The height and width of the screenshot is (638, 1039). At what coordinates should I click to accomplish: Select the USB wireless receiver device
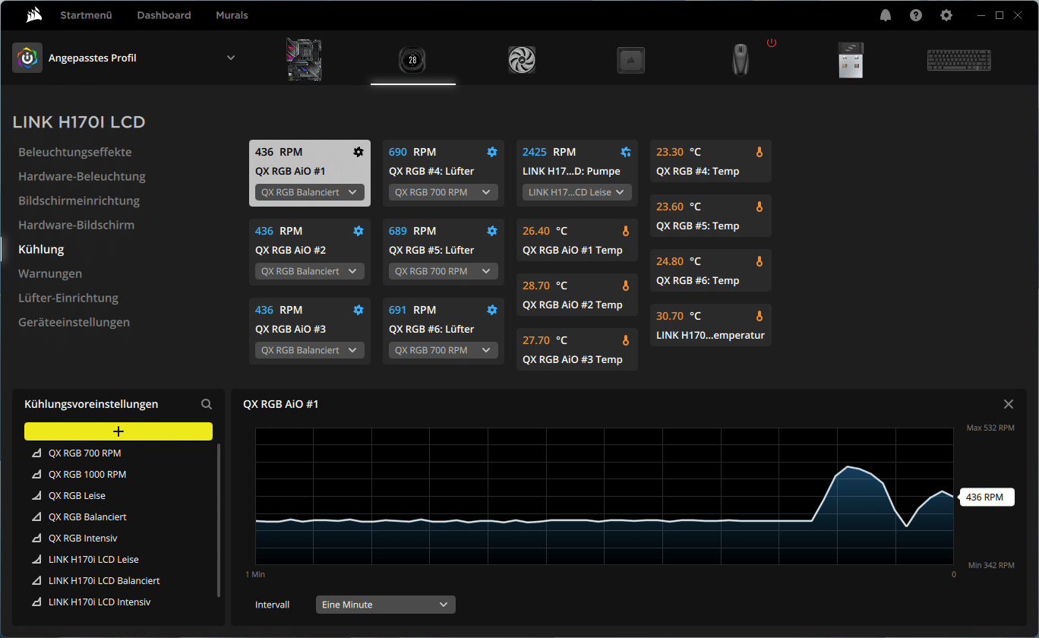pyautogui.click(x=850, y=59)
